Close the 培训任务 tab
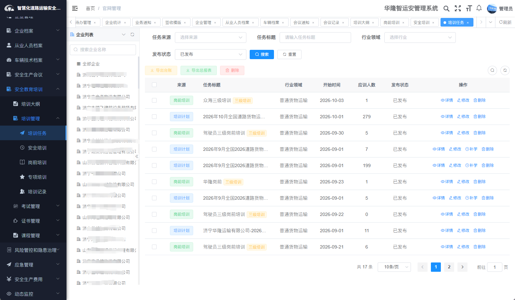515x300 pixels. 468,23
